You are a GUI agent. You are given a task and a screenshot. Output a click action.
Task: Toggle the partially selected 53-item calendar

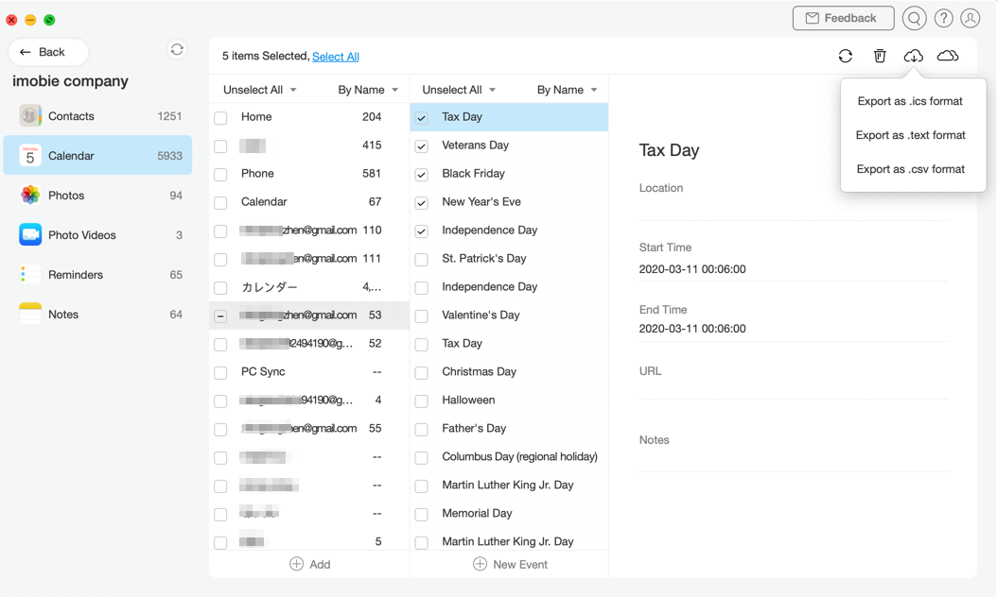[x=220, y=316]
